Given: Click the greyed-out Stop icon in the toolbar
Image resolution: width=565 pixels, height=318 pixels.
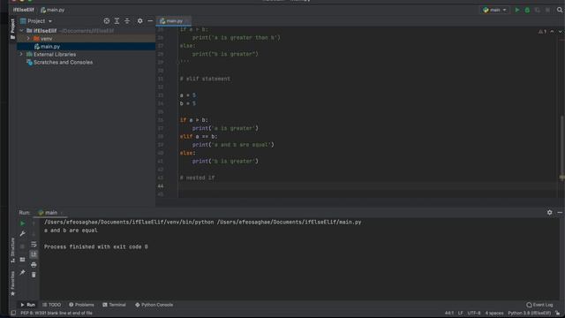Looking at the screenshot, I should (x=547, y=10).
